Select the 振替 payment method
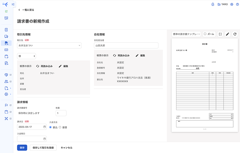 point(60,127)
